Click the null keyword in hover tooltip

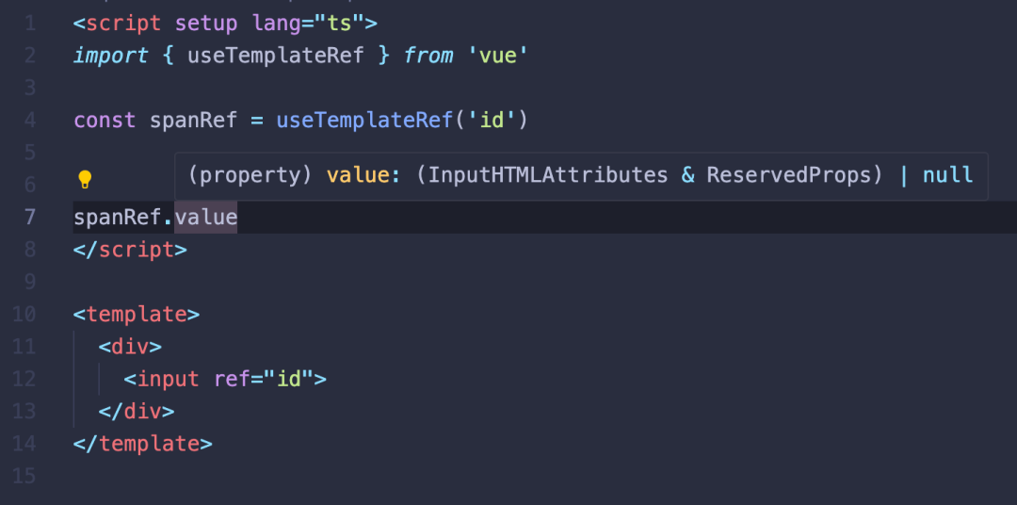click(947, 175)
